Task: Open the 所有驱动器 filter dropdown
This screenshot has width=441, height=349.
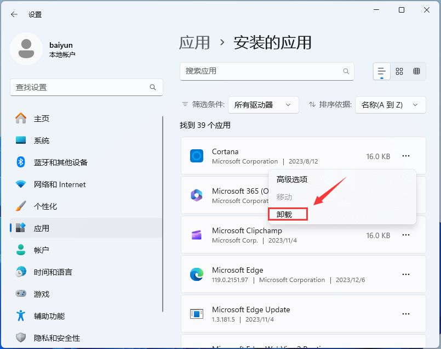Action: (x=264, y=105)
